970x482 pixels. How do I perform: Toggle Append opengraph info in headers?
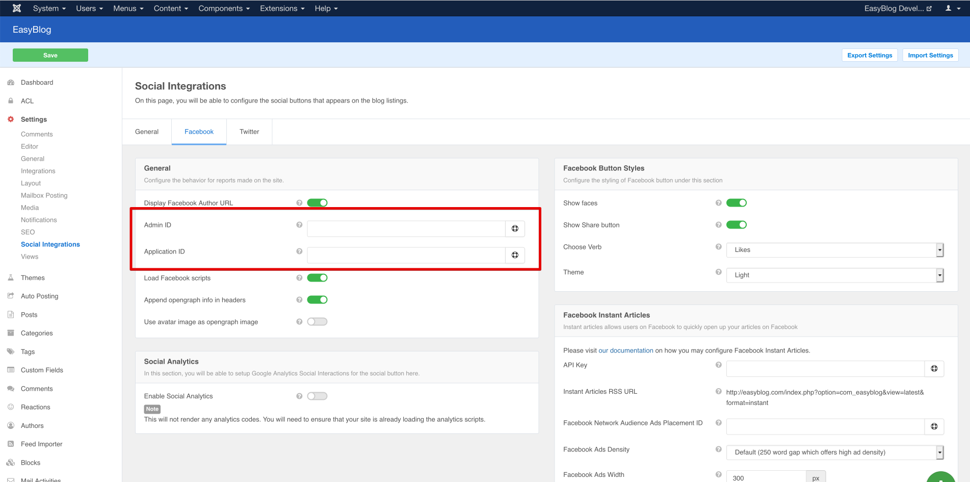tap(317, 300)
